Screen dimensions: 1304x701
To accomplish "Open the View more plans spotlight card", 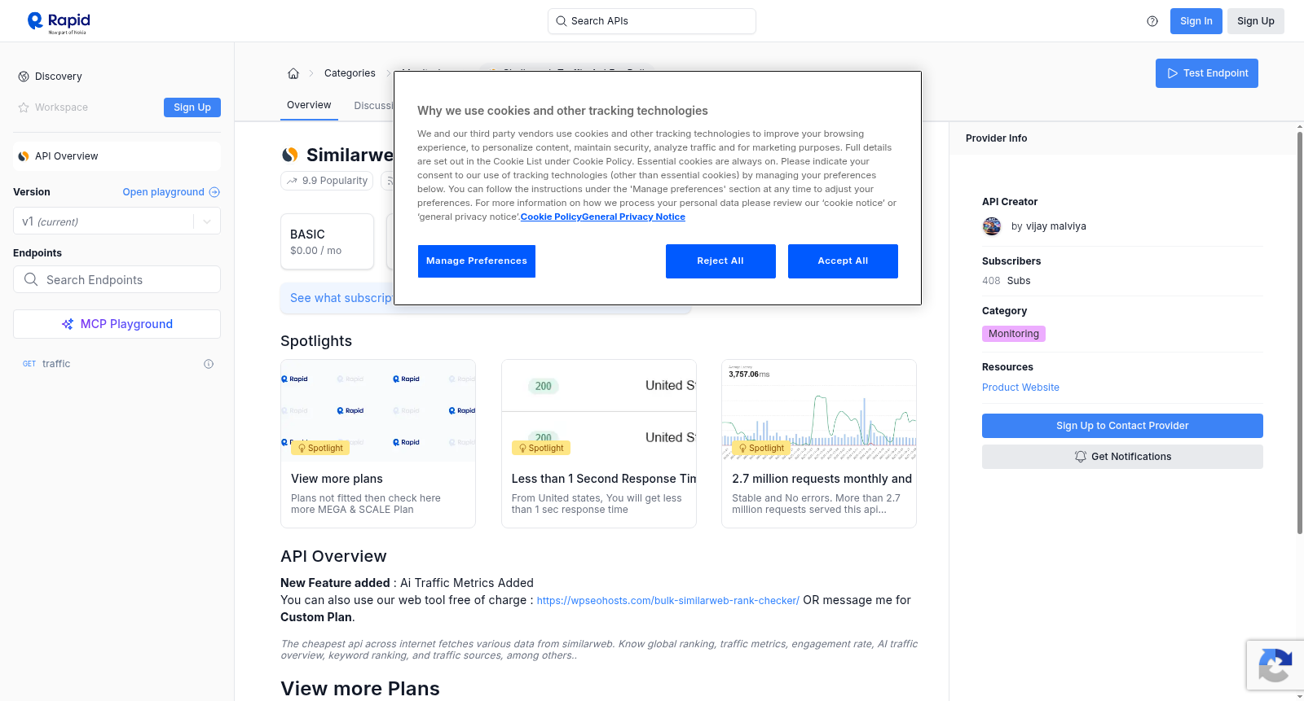I will (x=378, y=444).
